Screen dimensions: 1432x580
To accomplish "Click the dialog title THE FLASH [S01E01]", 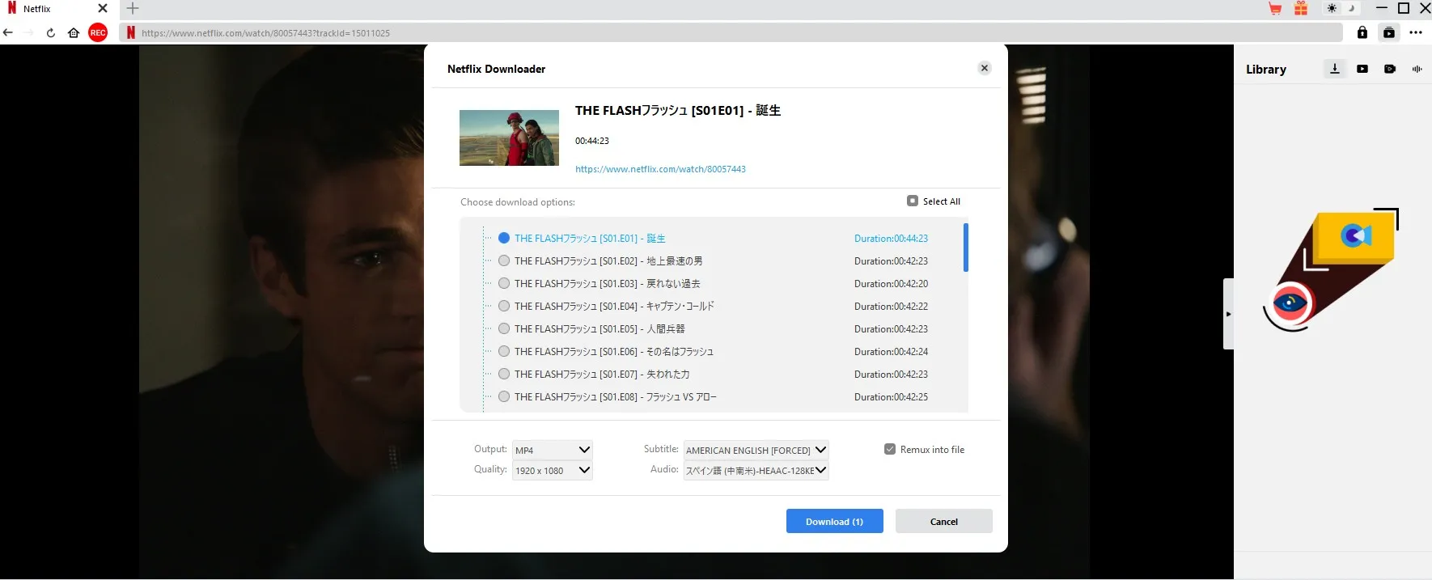I will (678, 110).
